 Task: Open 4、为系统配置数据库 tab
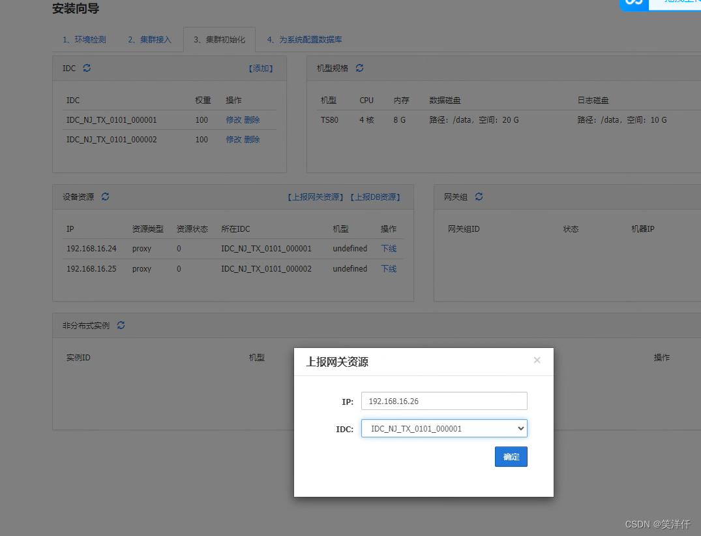click(x=305, y=40)
